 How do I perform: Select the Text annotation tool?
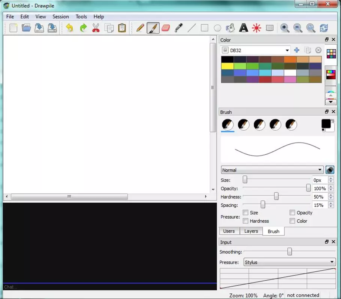[243, 28]
